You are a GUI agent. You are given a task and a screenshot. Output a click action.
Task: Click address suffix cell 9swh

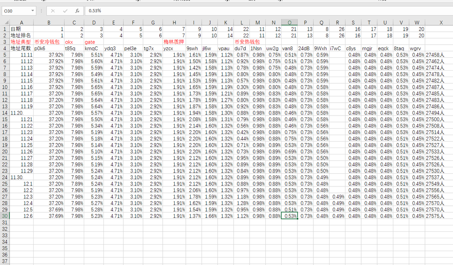(194, 48)
